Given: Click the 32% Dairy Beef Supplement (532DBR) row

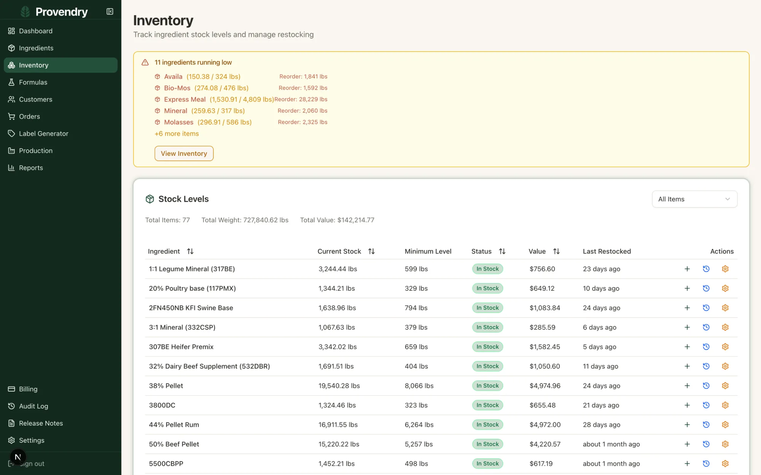Looking at the screenshot, I should [x=441, y=366].
